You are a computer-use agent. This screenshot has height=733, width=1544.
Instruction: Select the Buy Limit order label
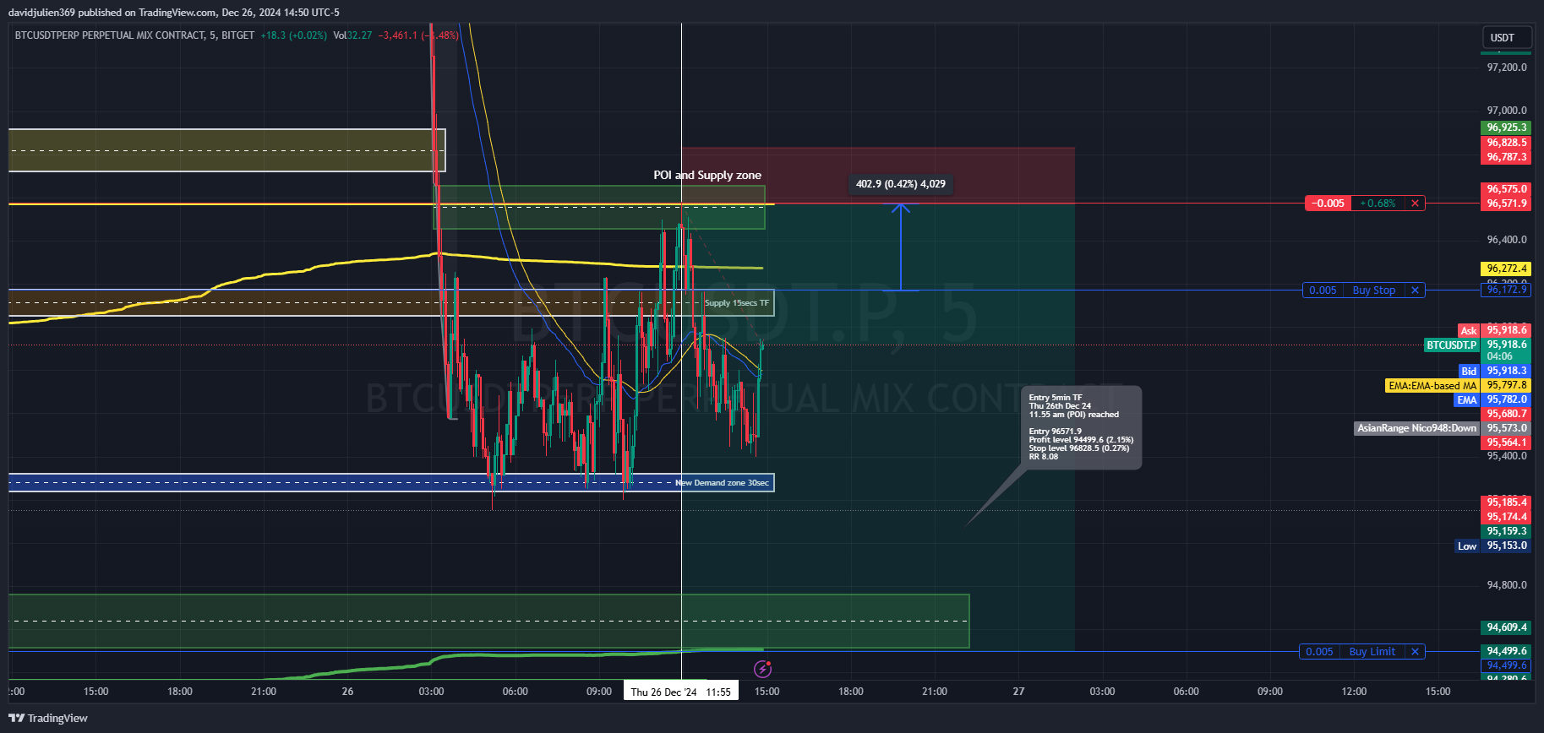point(1372,652)
